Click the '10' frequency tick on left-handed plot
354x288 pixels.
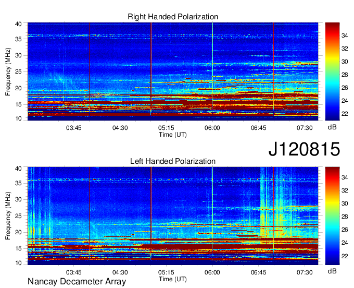point(18,263)
